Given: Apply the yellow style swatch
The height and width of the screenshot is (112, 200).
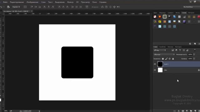Looking at the screenshot, I should click(160, 21).
